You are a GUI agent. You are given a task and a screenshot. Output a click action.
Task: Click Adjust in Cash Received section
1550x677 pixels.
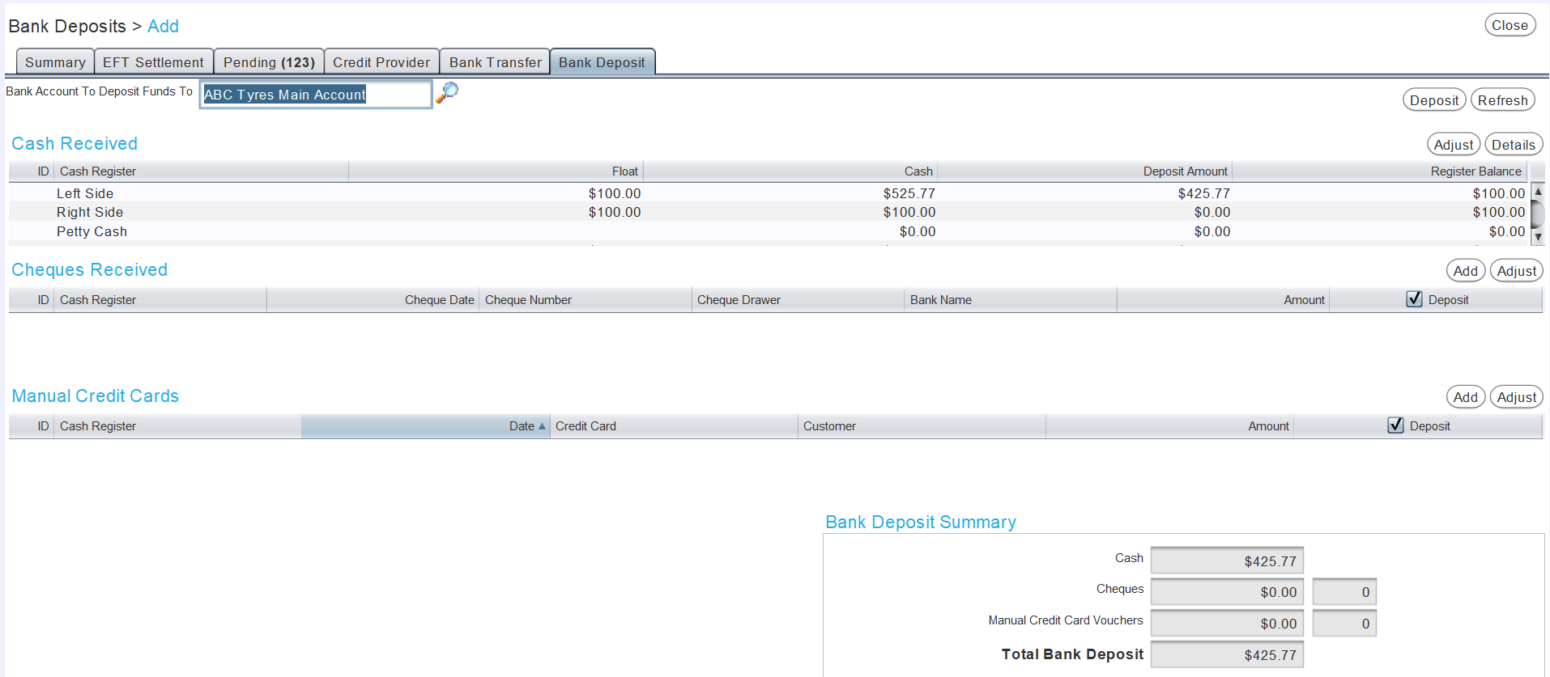(1454, 145)
